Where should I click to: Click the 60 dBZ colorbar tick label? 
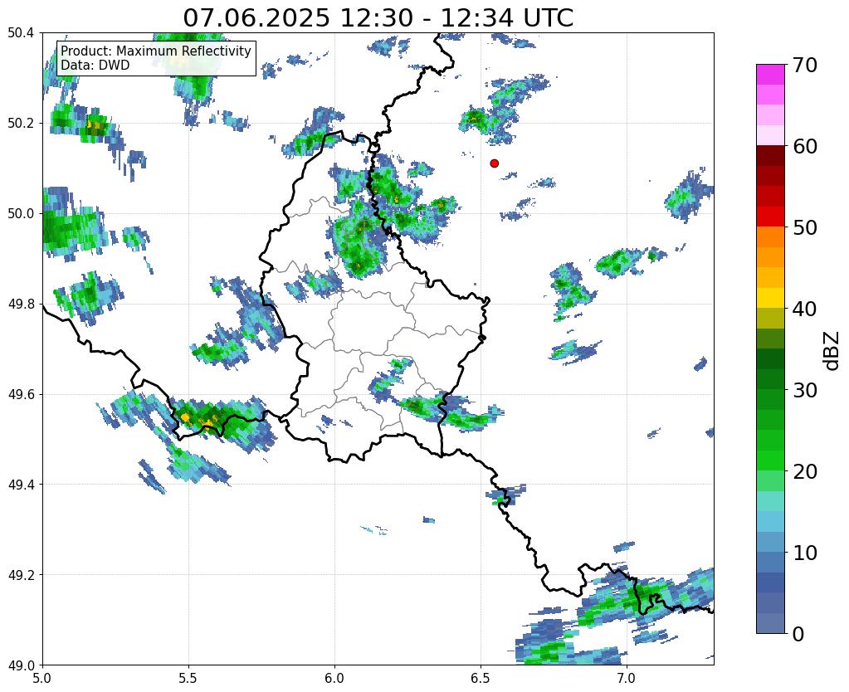(803, 146)
